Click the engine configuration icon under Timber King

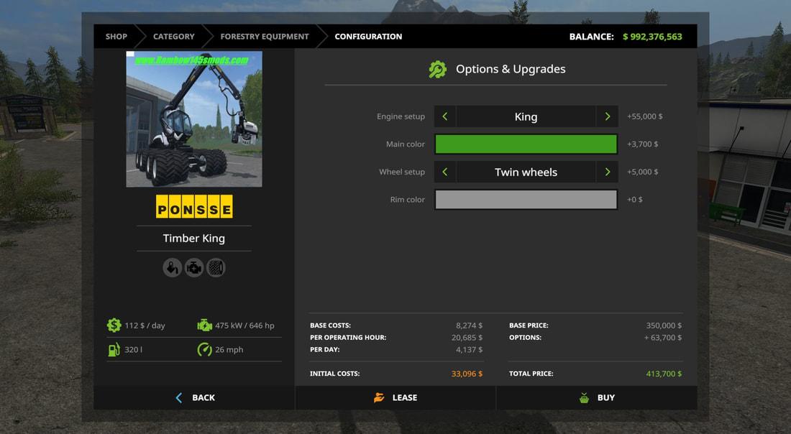(194, 268)
